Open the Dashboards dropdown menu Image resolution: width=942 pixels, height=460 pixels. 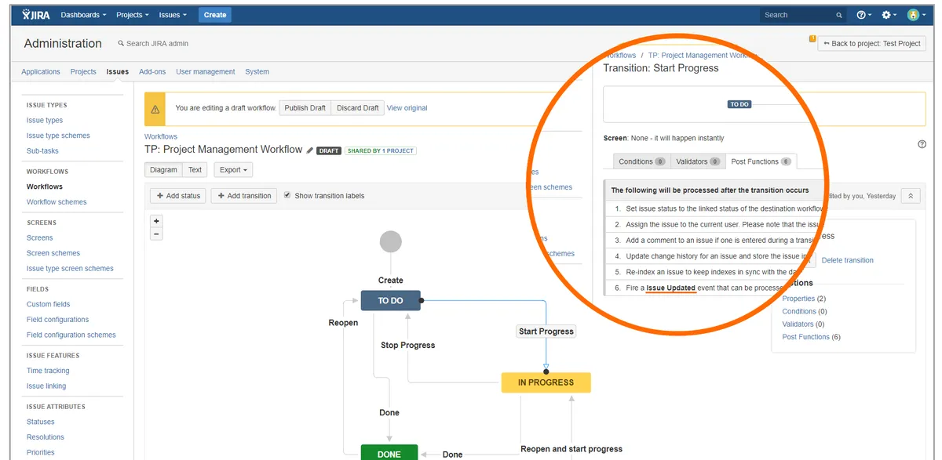(83, 15)
